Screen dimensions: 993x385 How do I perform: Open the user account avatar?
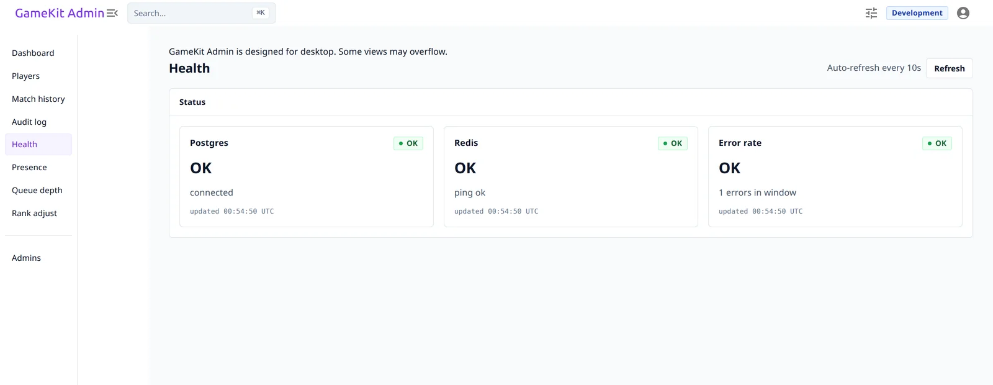coord(963,13)
